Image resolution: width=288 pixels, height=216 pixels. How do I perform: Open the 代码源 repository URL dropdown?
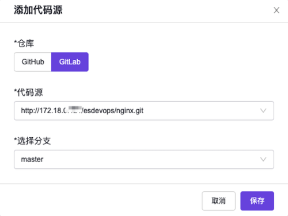click(144, 111)
